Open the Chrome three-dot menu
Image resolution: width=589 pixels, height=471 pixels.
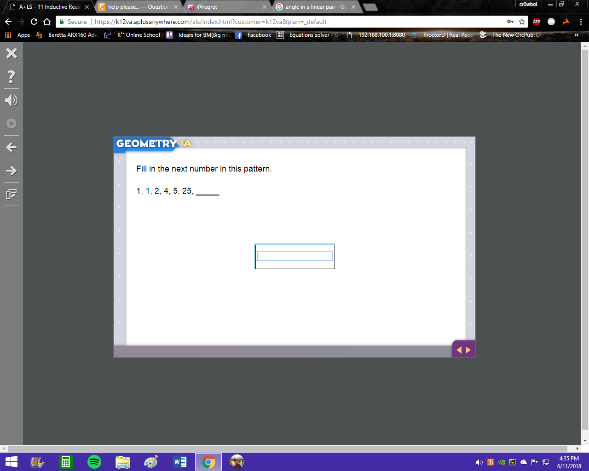pyautogui.click(x=581, y=22)
